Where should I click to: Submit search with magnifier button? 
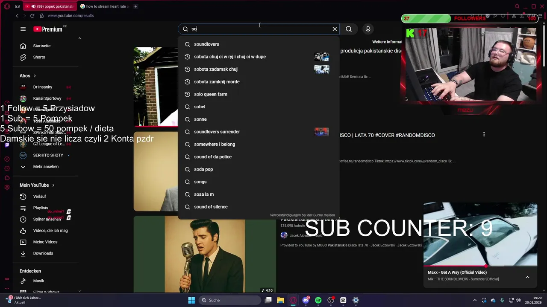[349, 29]
